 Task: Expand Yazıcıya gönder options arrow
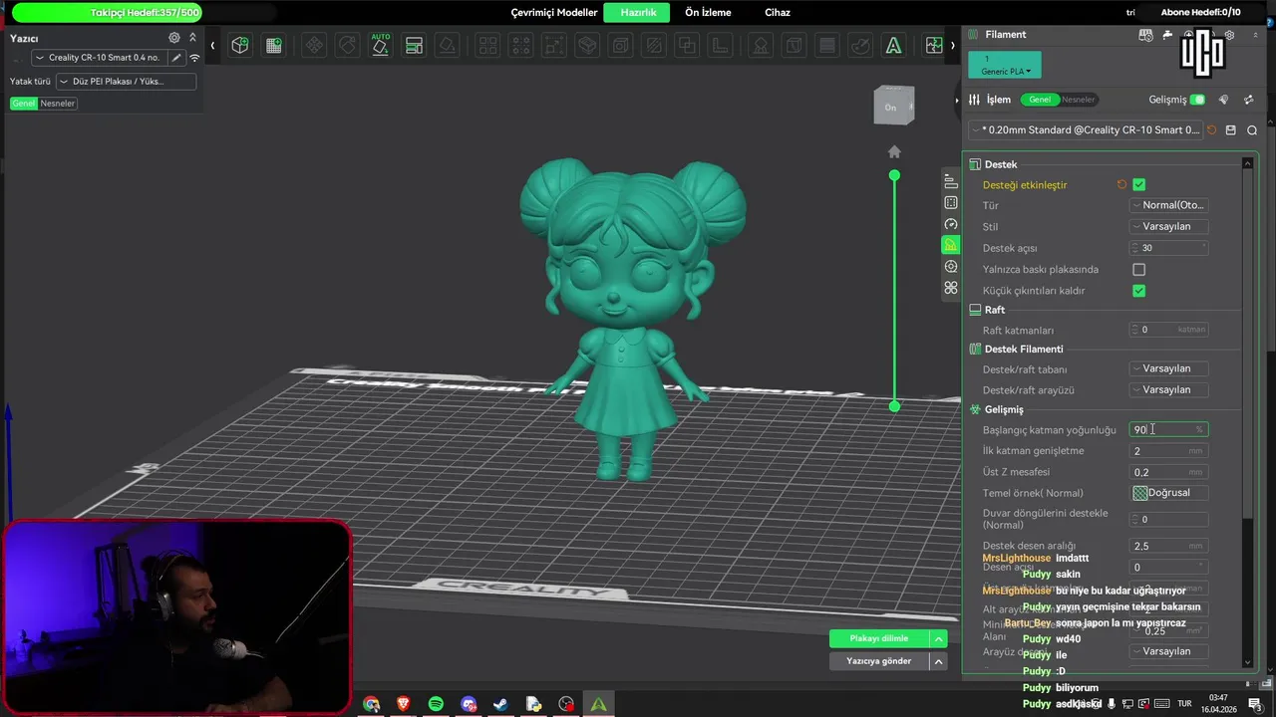coord(938,661)
